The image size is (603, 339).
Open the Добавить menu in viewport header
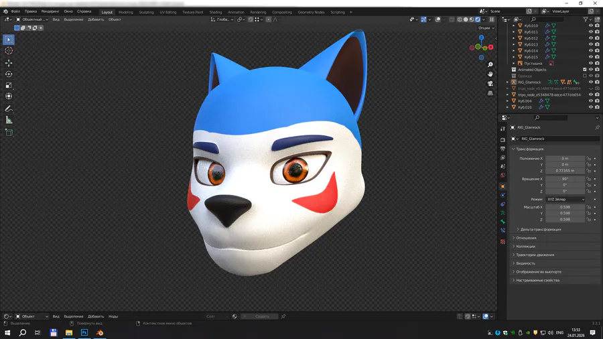pos(96,19)
